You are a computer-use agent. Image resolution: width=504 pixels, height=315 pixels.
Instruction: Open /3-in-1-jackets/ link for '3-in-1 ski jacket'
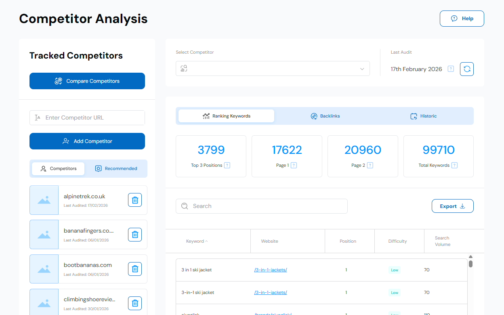click(x=271, y=292)
